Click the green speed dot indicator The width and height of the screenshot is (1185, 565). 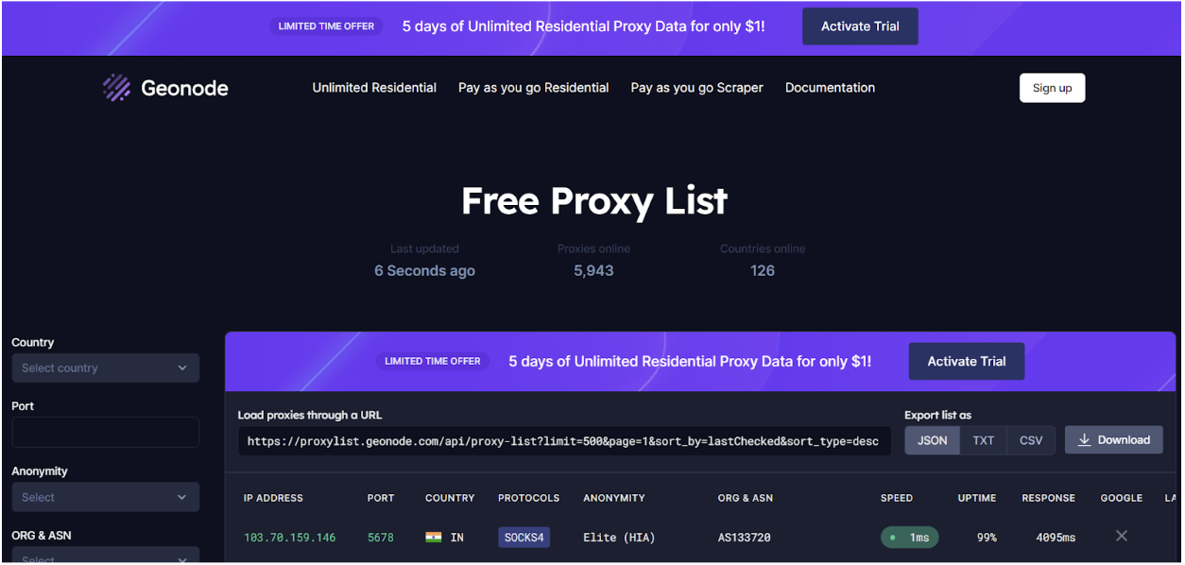892,538
